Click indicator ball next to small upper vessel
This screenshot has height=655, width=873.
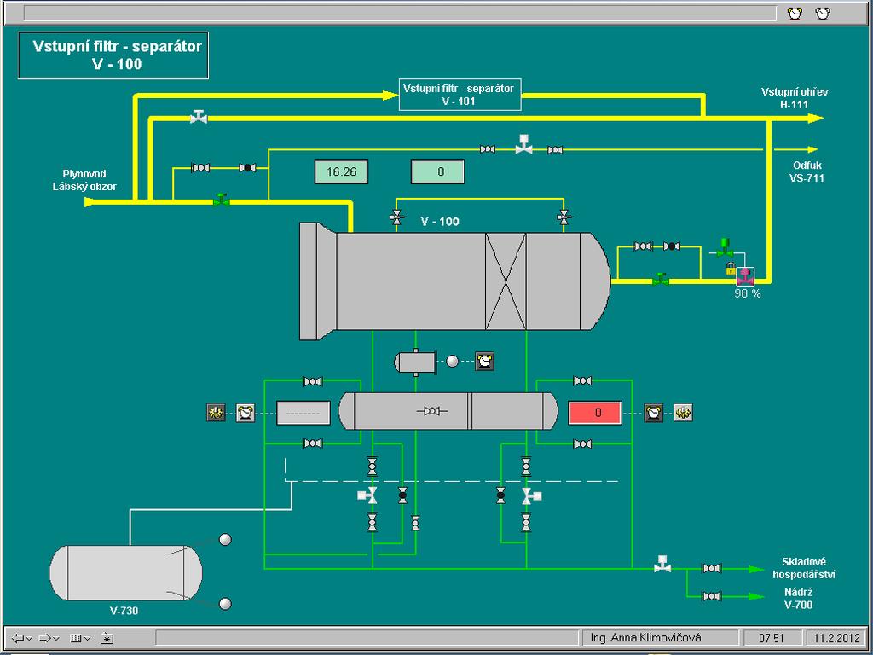(453, 362)
